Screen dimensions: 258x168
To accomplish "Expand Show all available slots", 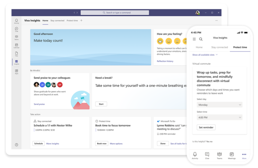I will pyautogui.click(x=205, y=55).
